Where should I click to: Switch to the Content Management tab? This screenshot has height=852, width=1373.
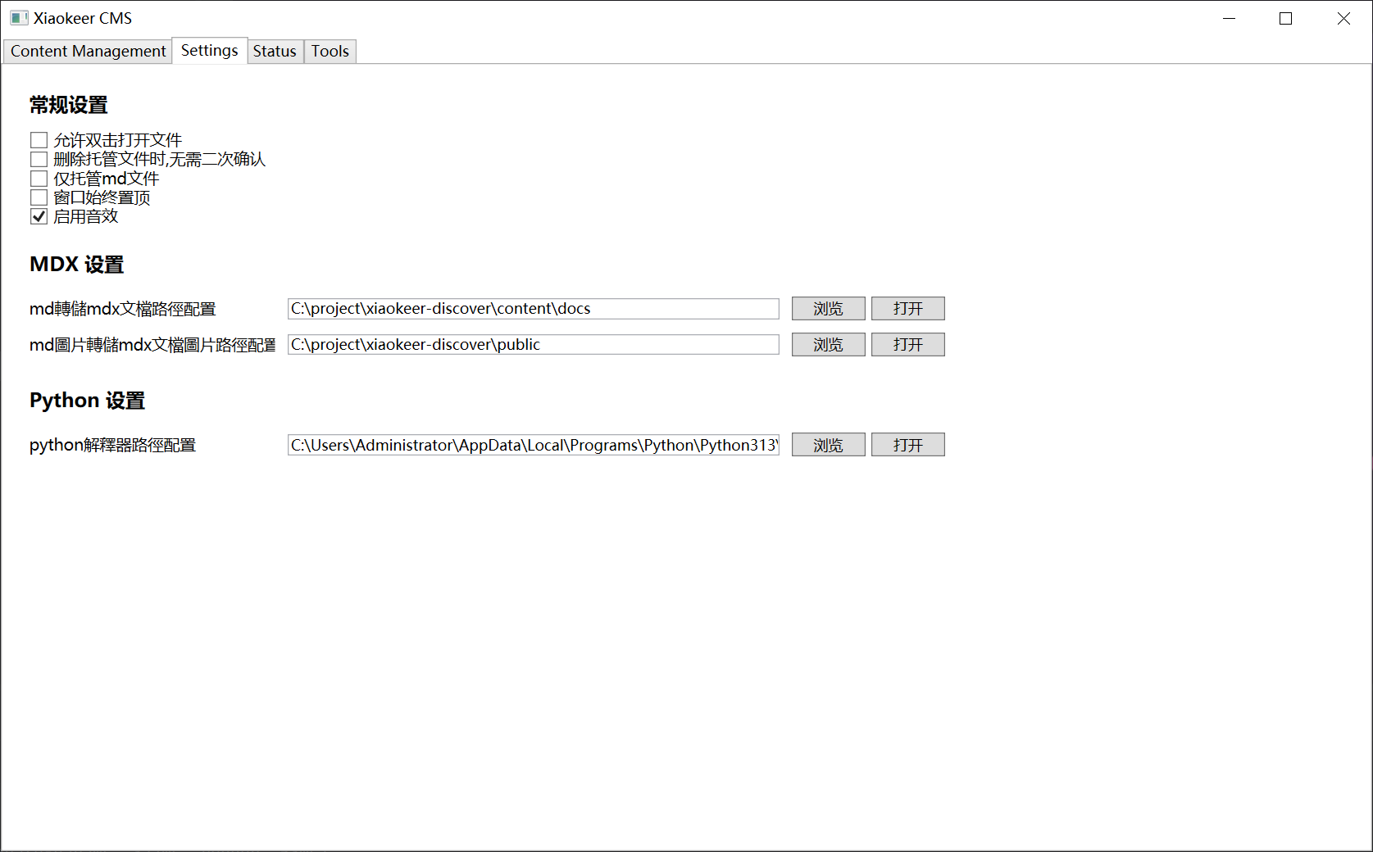coord(88,51)
